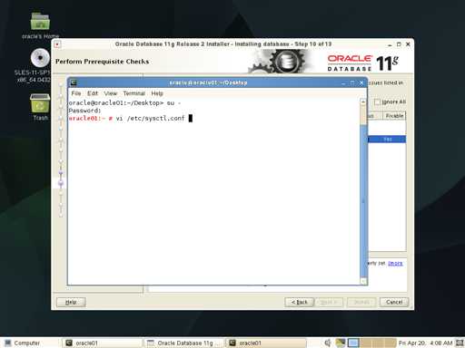Select the second workspace in the switcher
Viewport: 465px width, 348px height.
click(x=365, y=343)
